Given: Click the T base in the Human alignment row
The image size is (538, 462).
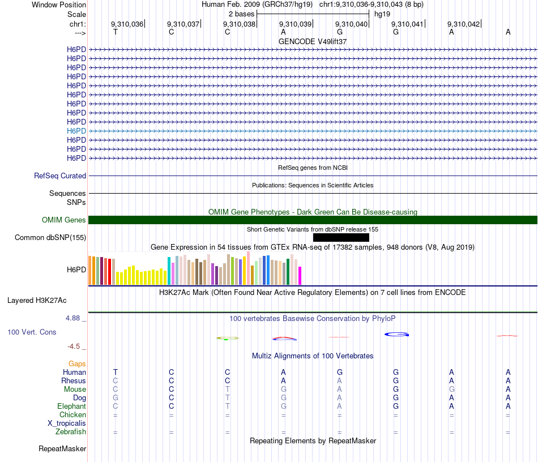Looking at the screenshot, I should [116, 372].
